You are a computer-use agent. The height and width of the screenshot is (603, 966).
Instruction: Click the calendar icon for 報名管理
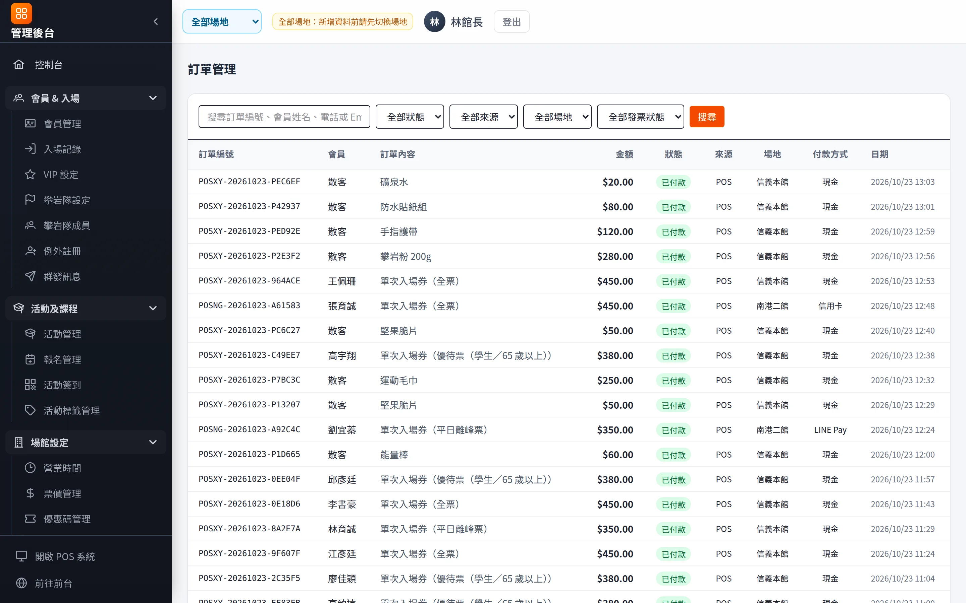click(x=30, y=359)
